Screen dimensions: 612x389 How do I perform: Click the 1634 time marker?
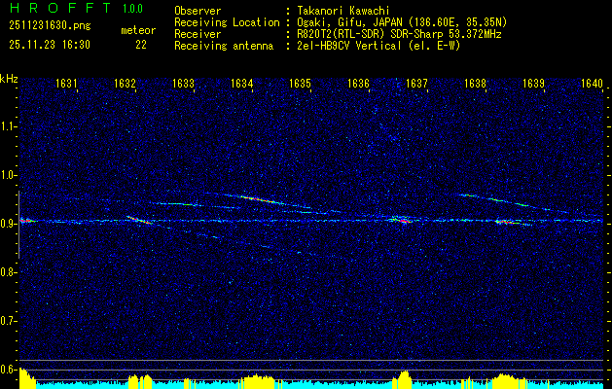tap(242, 84)
